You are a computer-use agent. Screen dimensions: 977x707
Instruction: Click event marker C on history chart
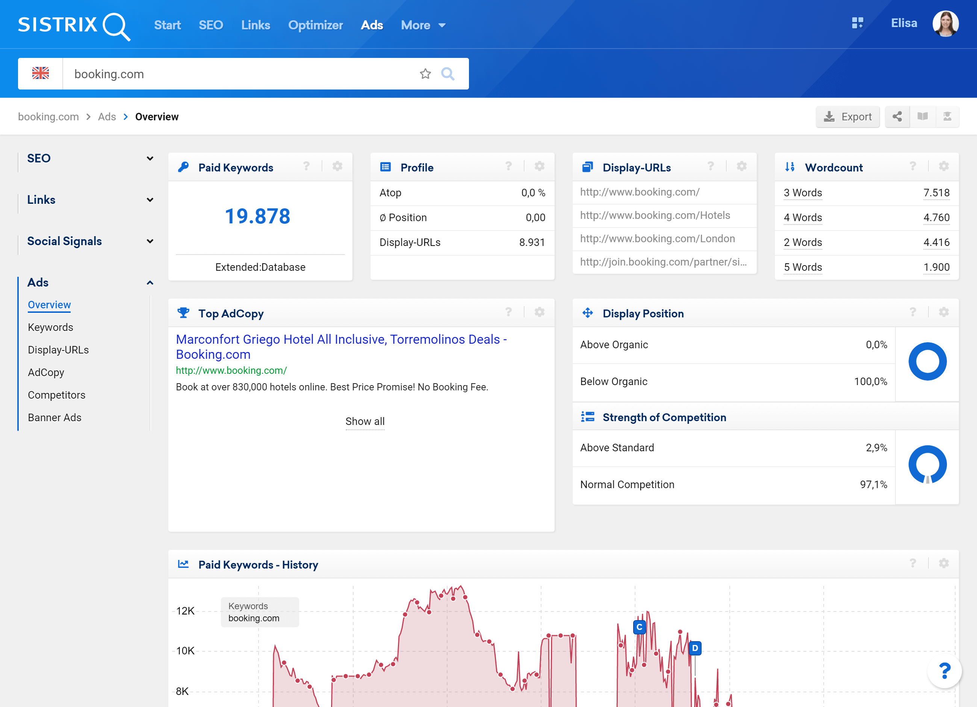point(639,627)
